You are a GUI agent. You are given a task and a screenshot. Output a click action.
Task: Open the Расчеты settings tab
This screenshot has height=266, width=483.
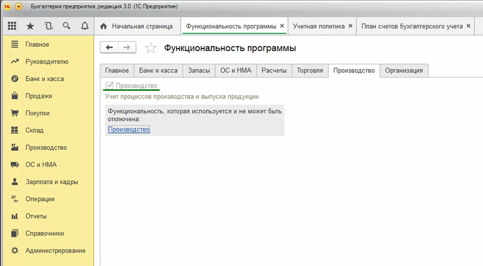274,70
